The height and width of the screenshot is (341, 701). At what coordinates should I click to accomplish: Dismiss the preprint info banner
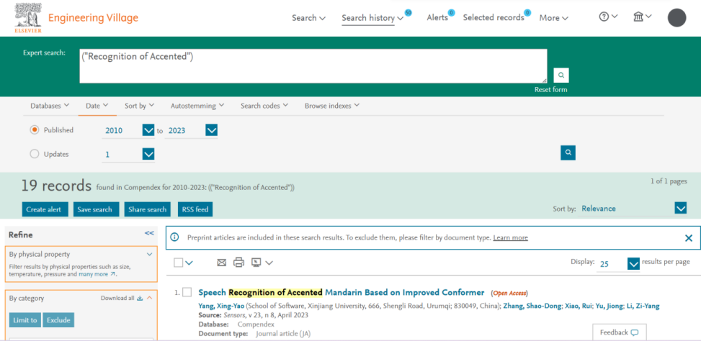point(689,238)
